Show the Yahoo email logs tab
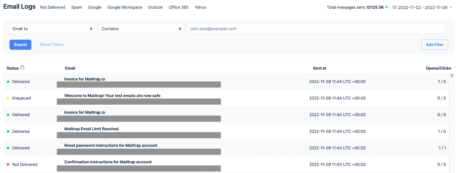This screenshot has height=173, width=458. click(x=200, y=7)
